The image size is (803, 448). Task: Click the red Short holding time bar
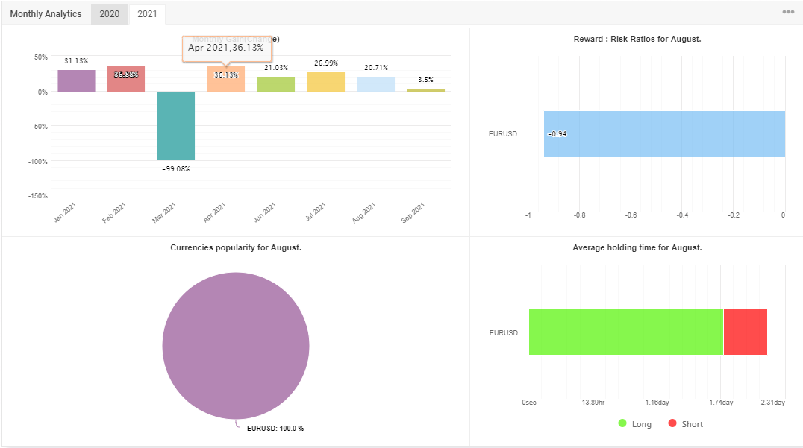point(745,332)
